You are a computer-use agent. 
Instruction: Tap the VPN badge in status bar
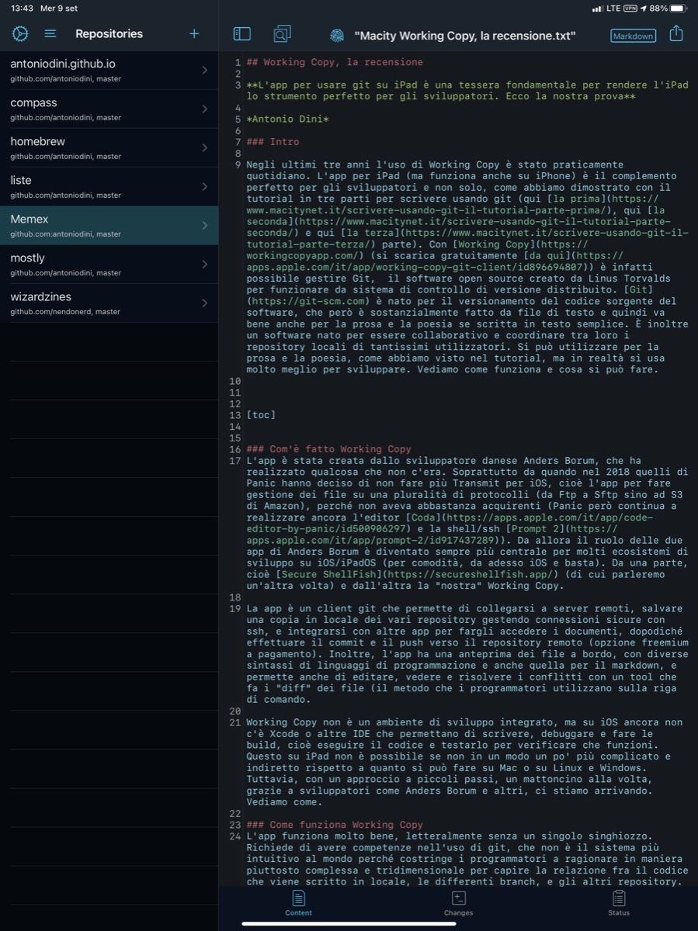coord(629,8)
